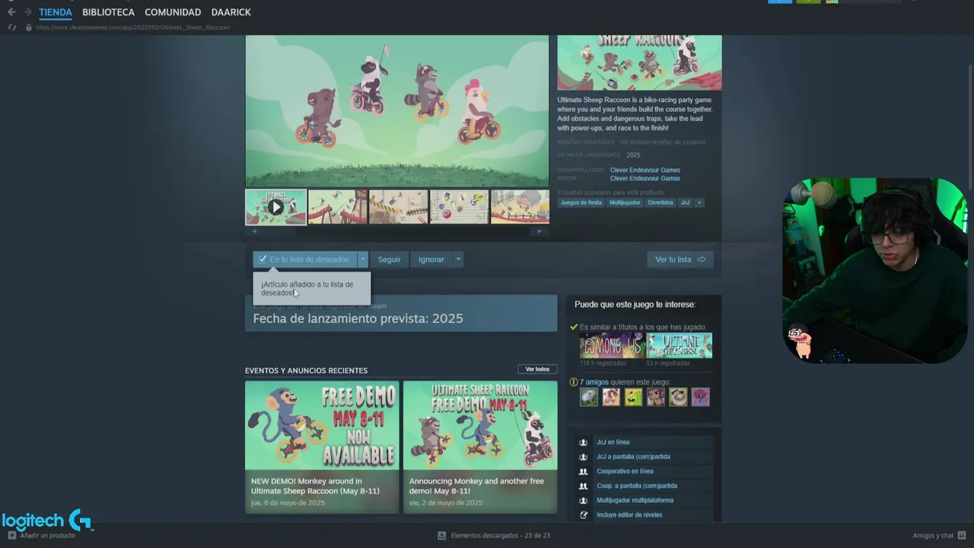974x548 pixels.
Task: Open the COMUNIDAD tab
Action: (x=173, y=12)
